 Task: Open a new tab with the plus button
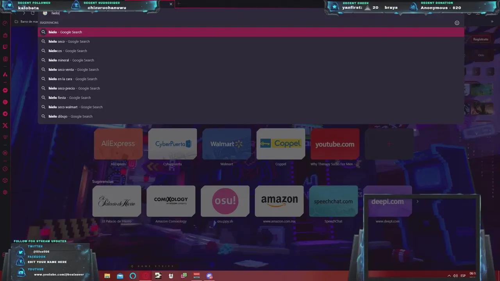[x=179, y=4]
